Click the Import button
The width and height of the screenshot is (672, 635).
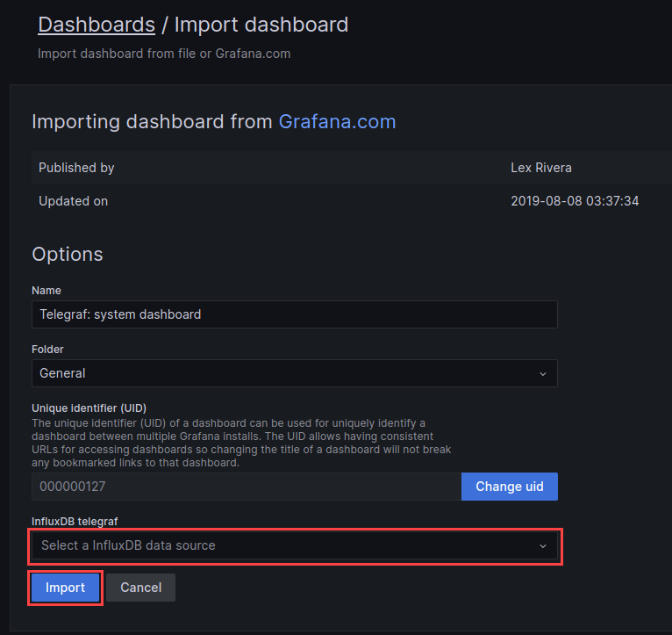point(65,588)
